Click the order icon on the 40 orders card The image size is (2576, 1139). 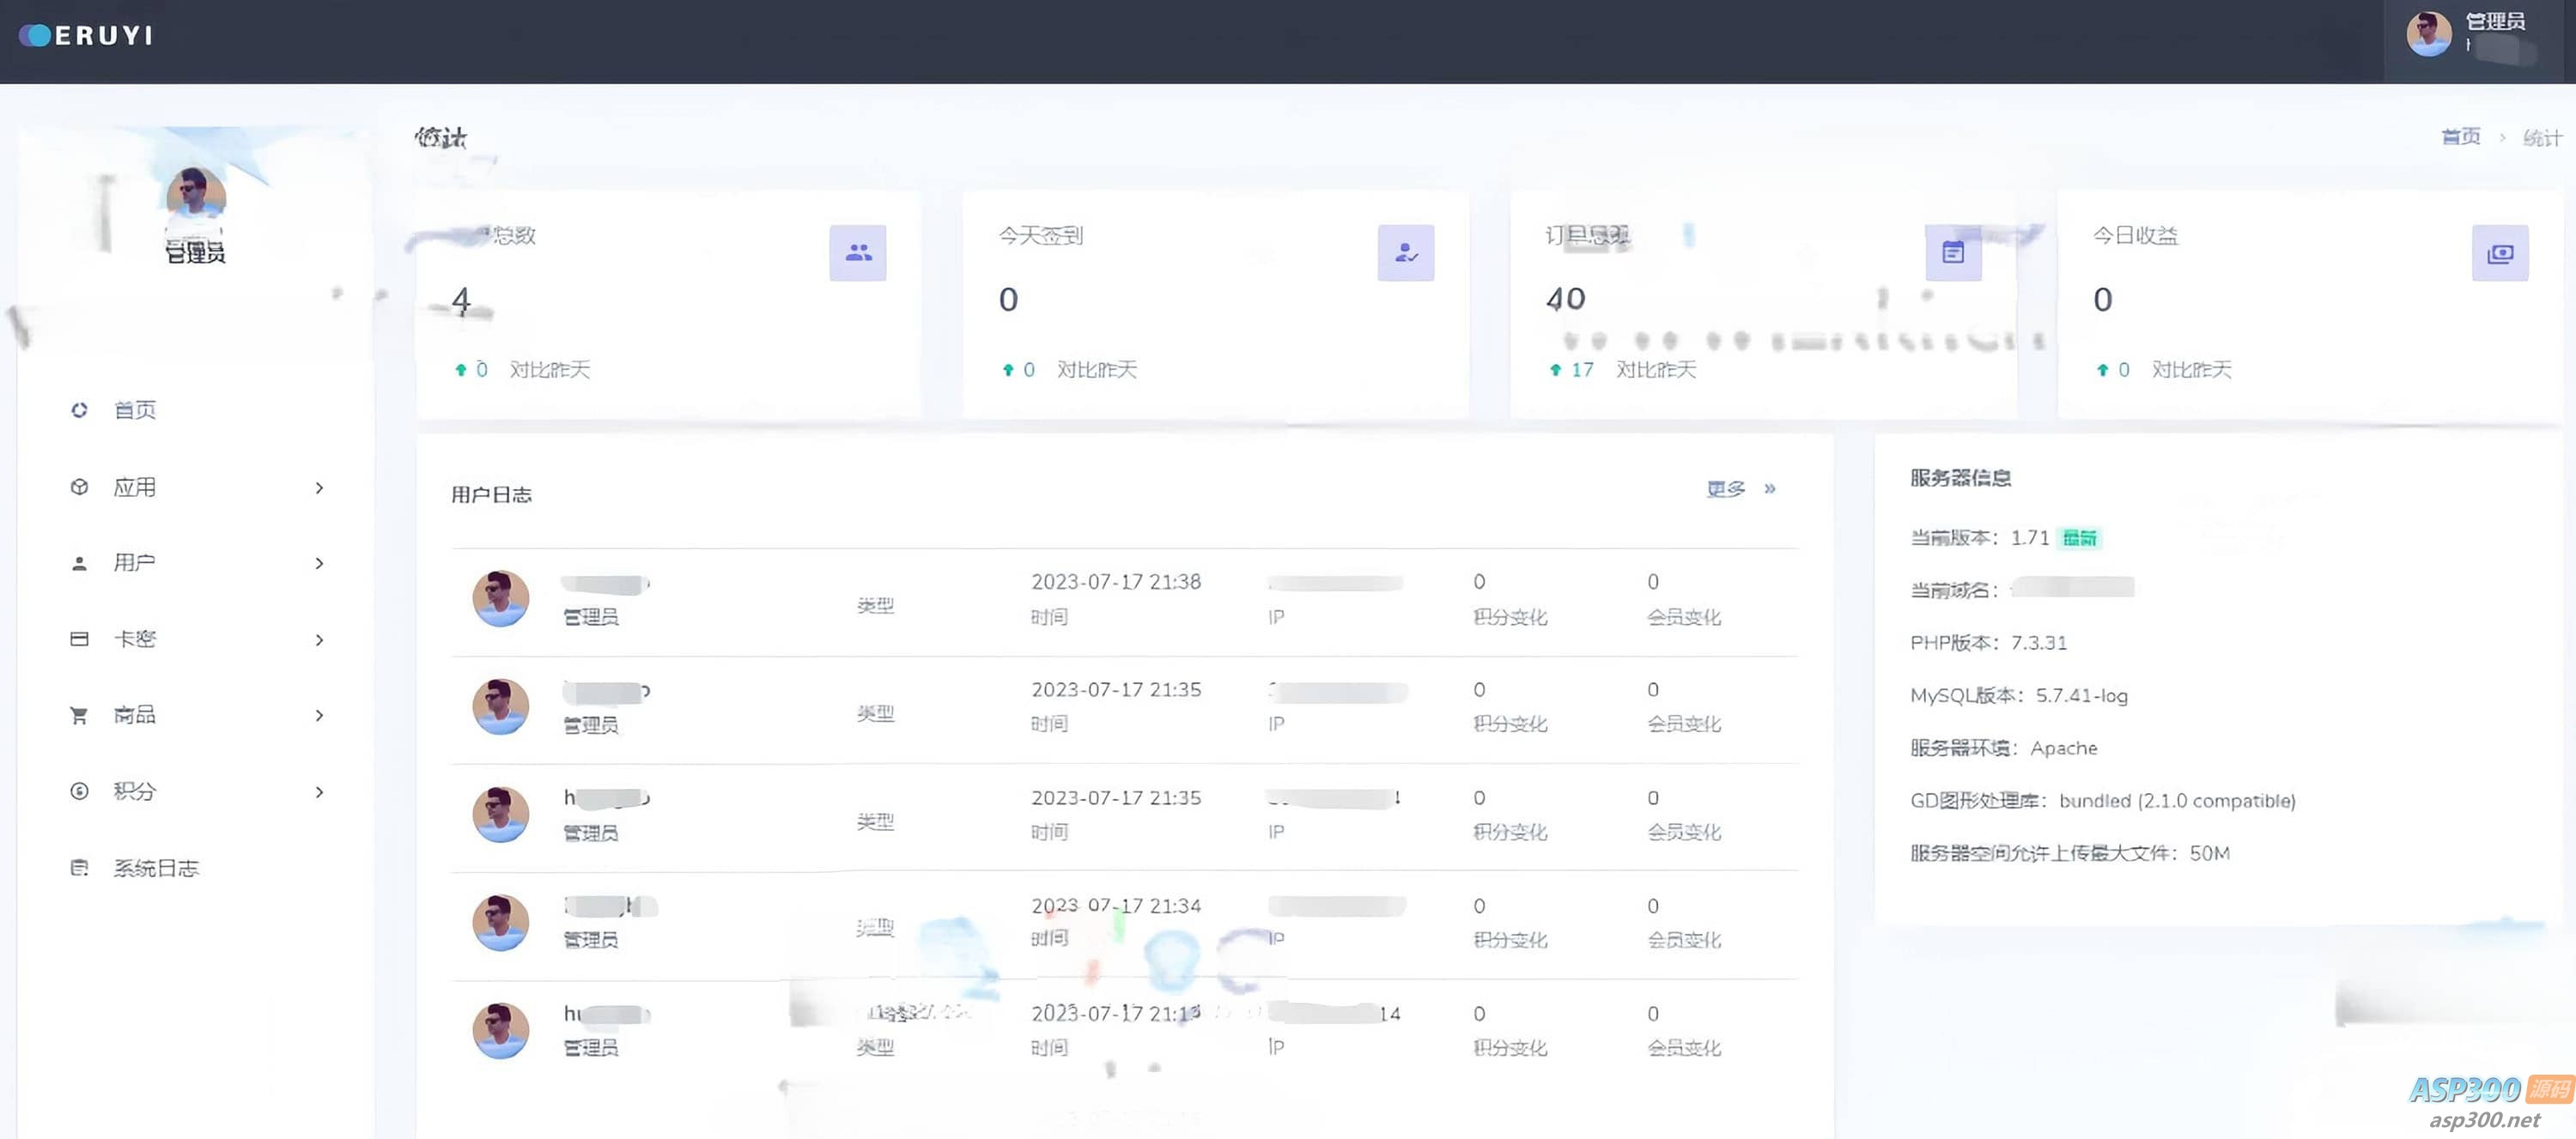coord(1952,253)
